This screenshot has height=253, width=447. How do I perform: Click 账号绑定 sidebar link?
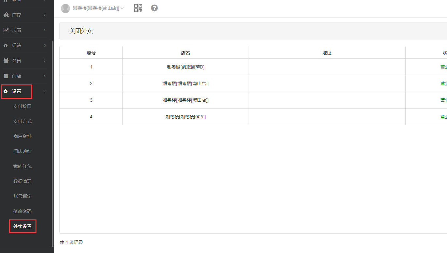pos(22,196)
